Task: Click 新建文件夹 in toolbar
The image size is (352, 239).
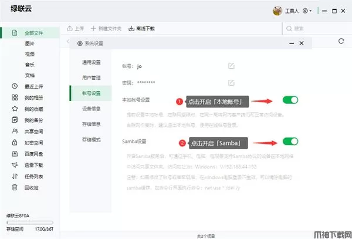Action: tap(106, 29)
